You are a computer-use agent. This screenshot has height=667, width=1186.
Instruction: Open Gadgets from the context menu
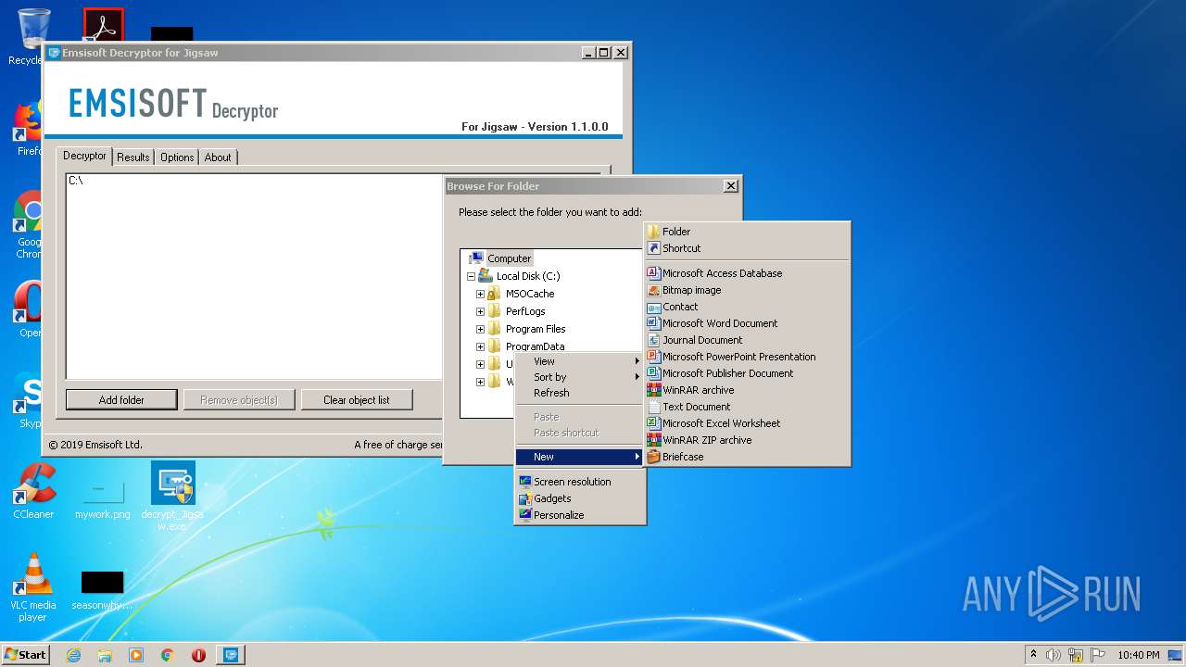[x=580, y=498]
